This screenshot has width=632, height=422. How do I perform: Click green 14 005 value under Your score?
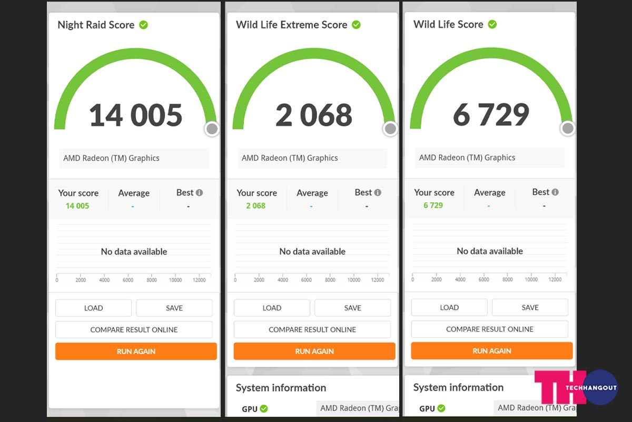coord(77,206)
